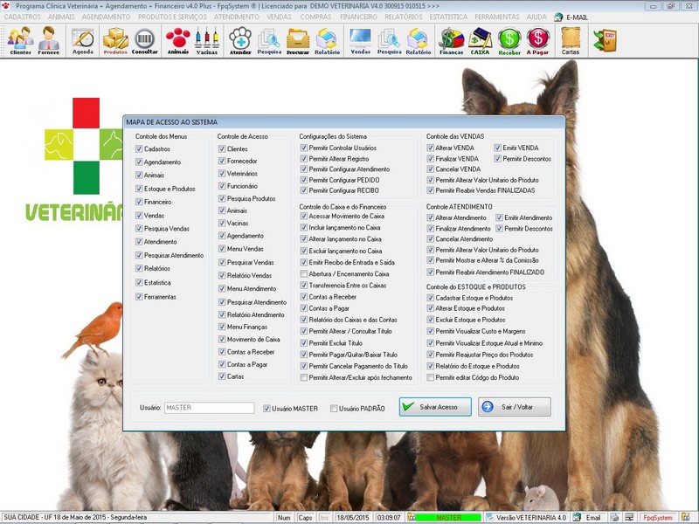Image resolution: width=699 pixels, height=524 pixels.
Task: Click the Sair / Voltar button
Action: point(515,407)
